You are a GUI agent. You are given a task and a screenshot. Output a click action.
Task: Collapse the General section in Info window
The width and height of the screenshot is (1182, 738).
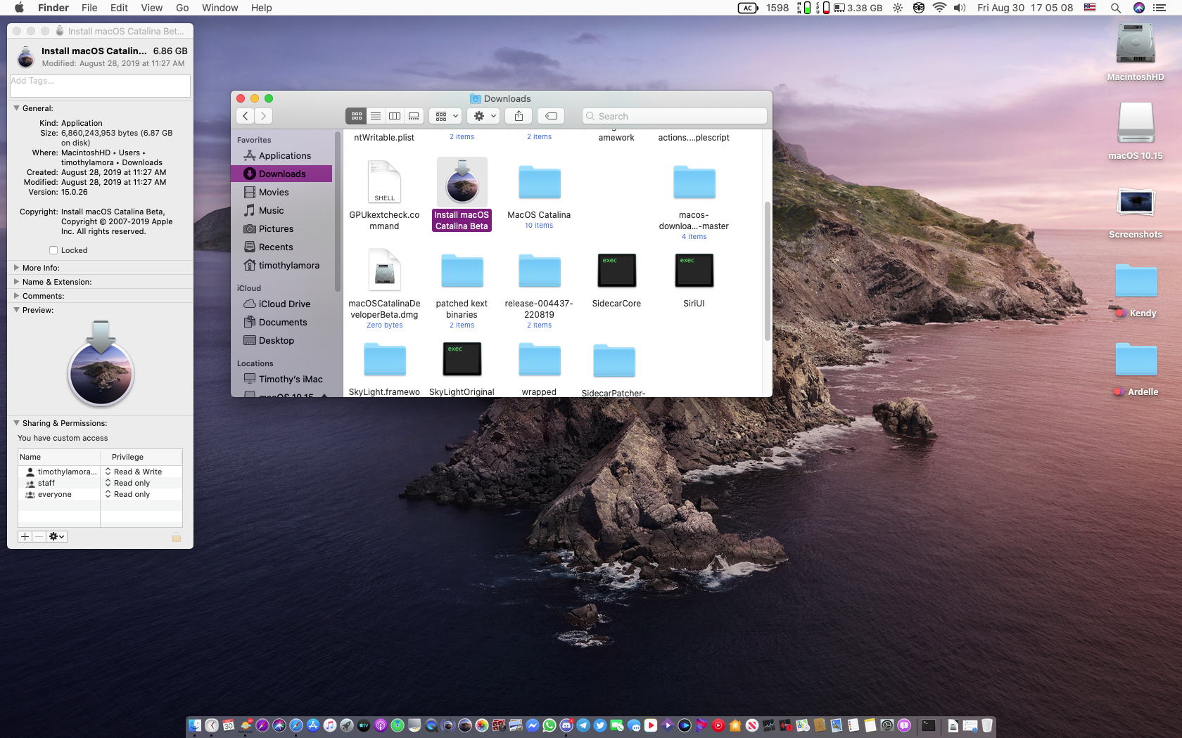pyautogui.click(x=16, y=108)
